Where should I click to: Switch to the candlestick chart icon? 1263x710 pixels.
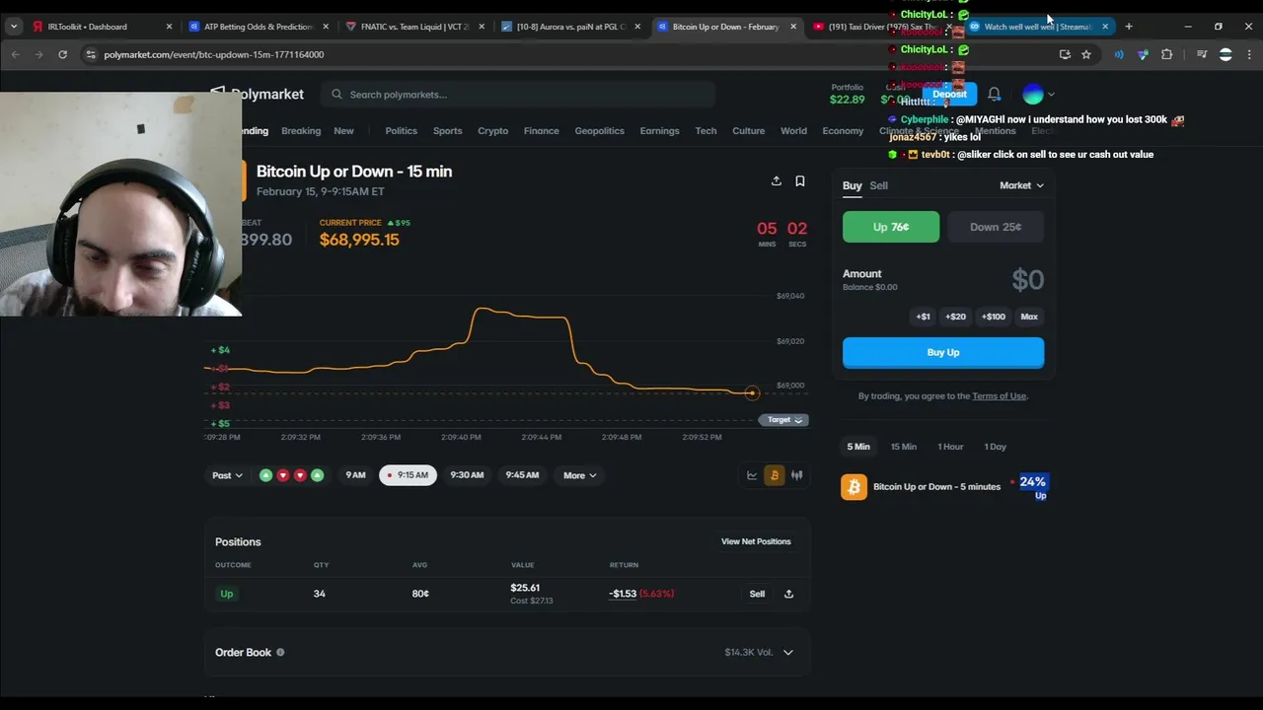coord(796,475)
